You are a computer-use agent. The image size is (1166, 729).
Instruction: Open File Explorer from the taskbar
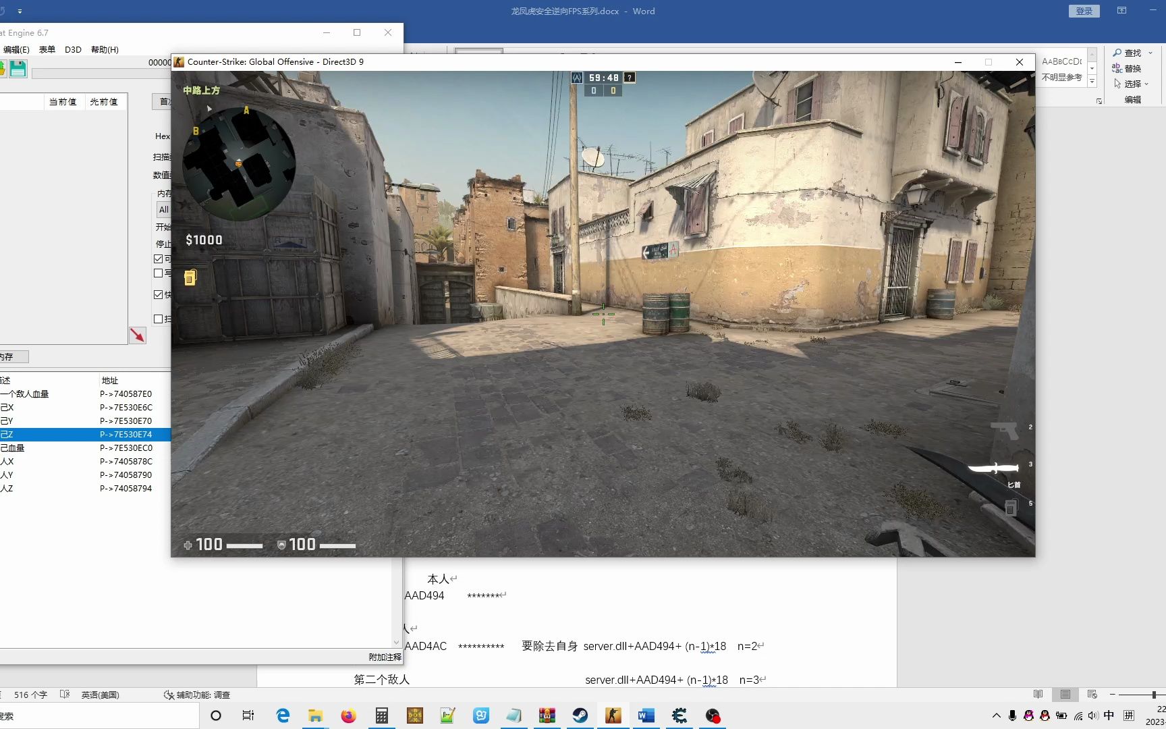tap(315, 715)
